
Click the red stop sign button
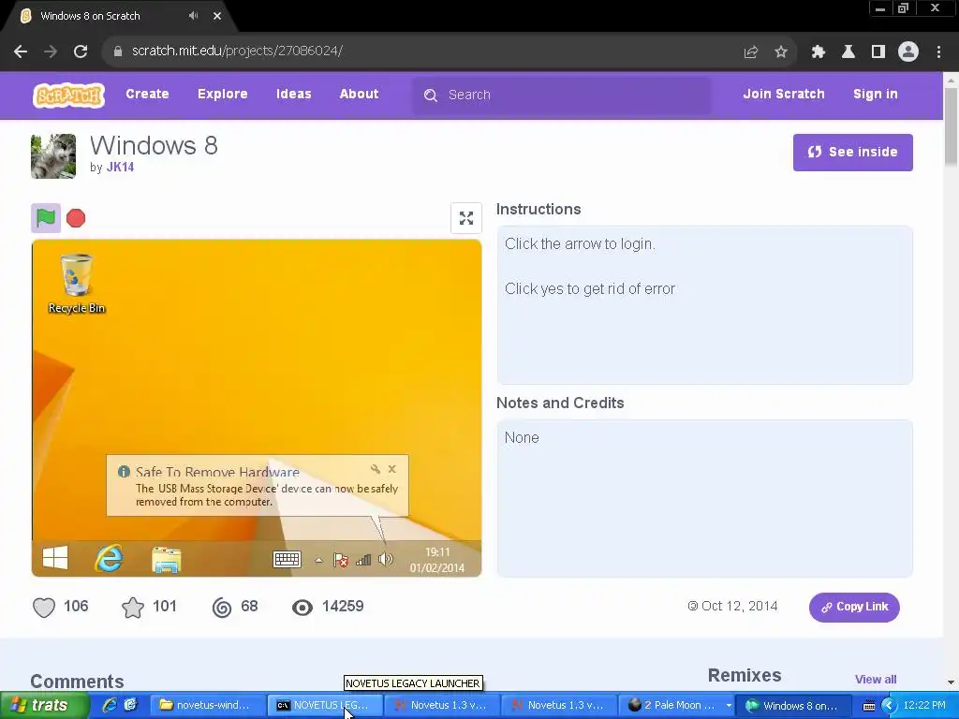(x=76, y=218)
